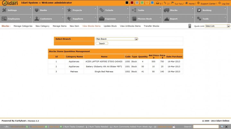Expand the Tasks menu dropdown arrow
This screenshot has width=231, height=129.
pos(160,9)
